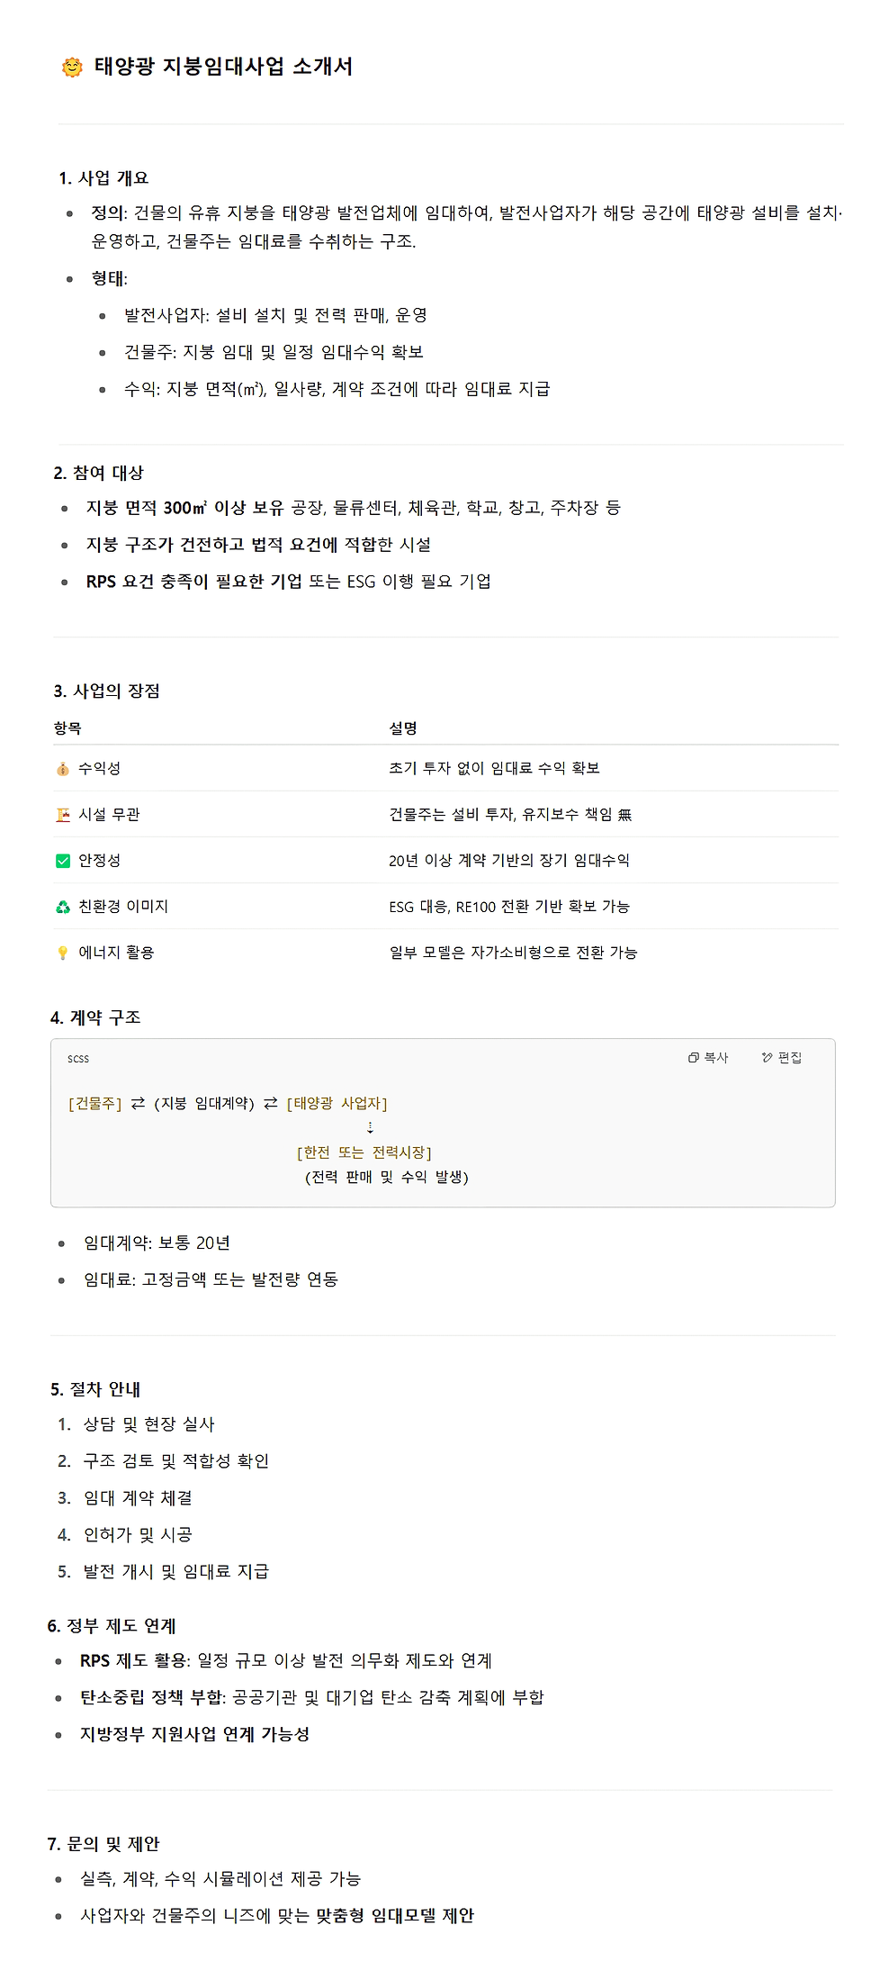Click the bold text '맞춤형 임대모델 제안'

395,1916
